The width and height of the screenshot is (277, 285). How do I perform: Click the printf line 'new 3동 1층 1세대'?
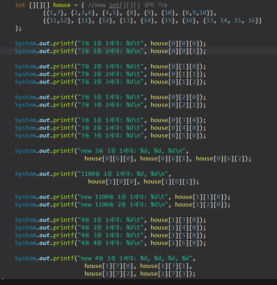[102, 151]
